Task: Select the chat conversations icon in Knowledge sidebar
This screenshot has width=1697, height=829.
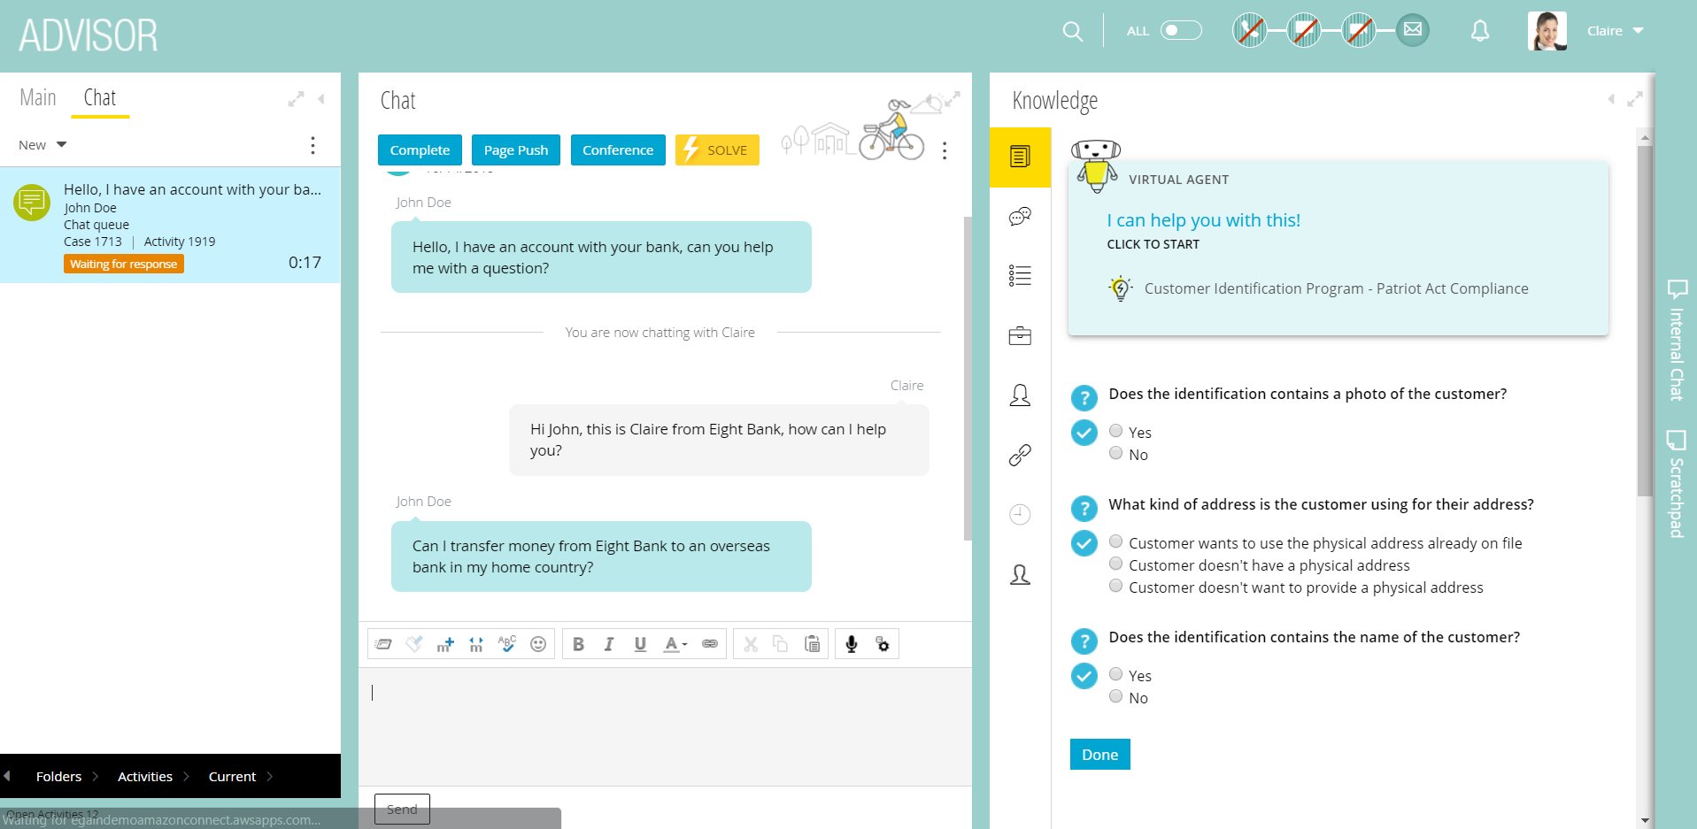Action: [x=1020, y=216]
